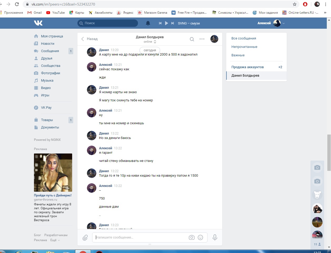Go to previous track in header
The height and width of the screenshot is (253, 331).
click(160, 23)
